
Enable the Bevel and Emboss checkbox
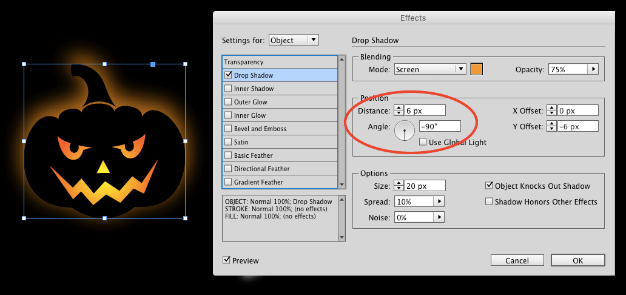pos(228,128)
